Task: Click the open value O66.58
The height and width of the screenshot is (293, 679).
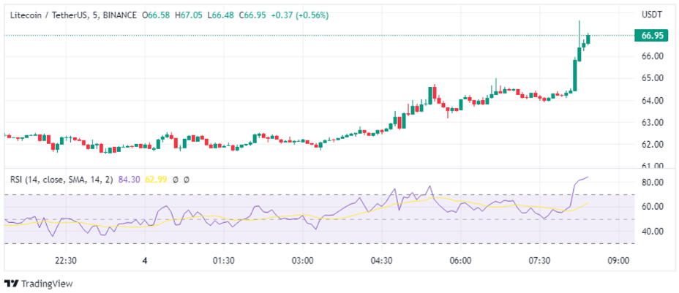Action: [x=157, y=15]
